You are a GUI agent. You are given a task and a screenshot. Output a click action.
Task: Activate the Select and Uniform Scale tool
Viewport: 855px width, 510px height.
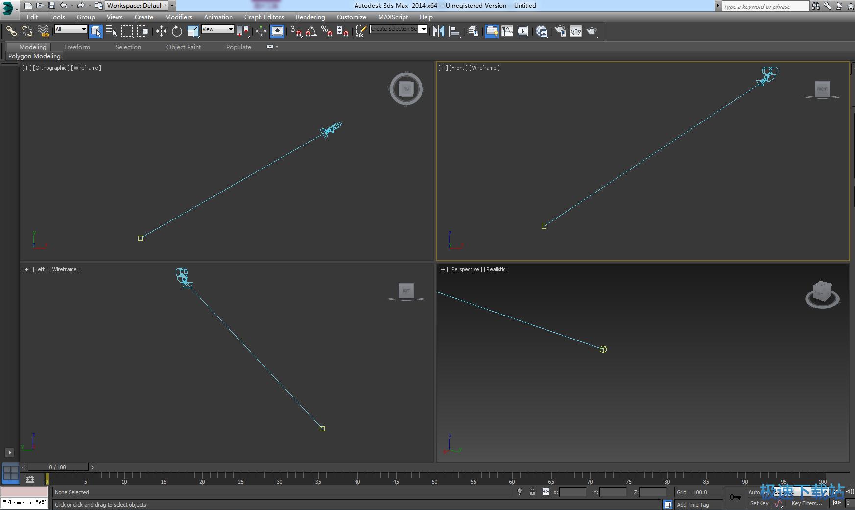[193, 31]
